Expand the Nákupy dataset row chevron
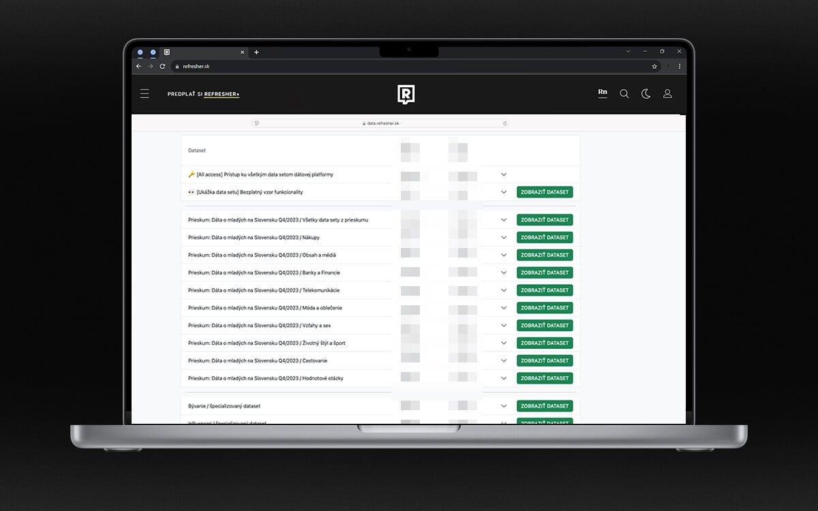This screenshot has width=818, height=511. pos(504,238)
